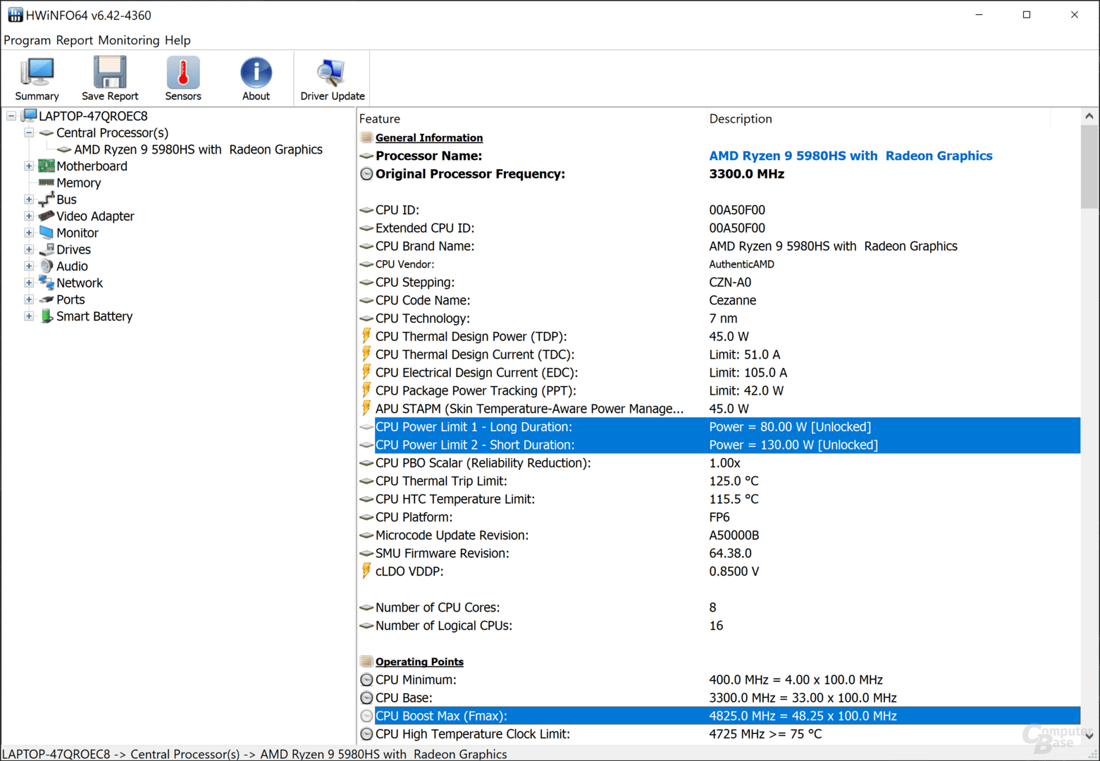This screenshot has height=761, width=1100.
Task: Click the Feature column header
Action: point(531,118)
